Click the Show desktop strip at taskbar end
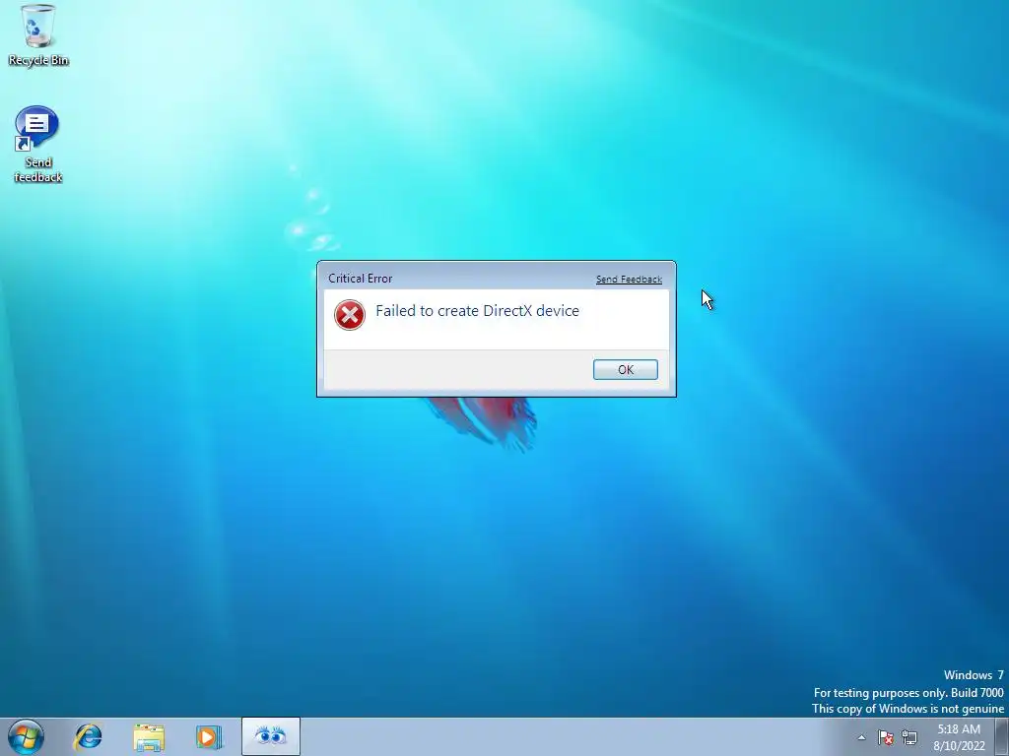 click(1002, 736)
